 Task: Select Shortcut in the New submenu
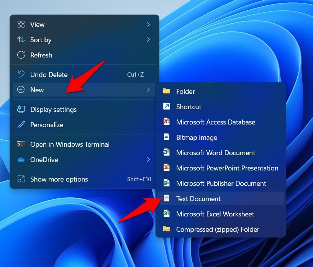coord(221,106)
